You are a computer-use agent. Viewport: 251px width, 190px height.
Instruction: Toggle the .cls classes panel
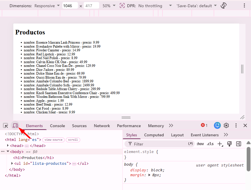tap(210, 144)
